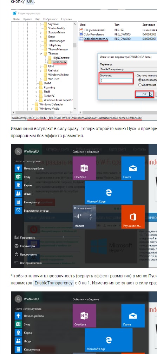157x354 pixels.
Task: Select the DWM registry key
Action: [47, 83]
